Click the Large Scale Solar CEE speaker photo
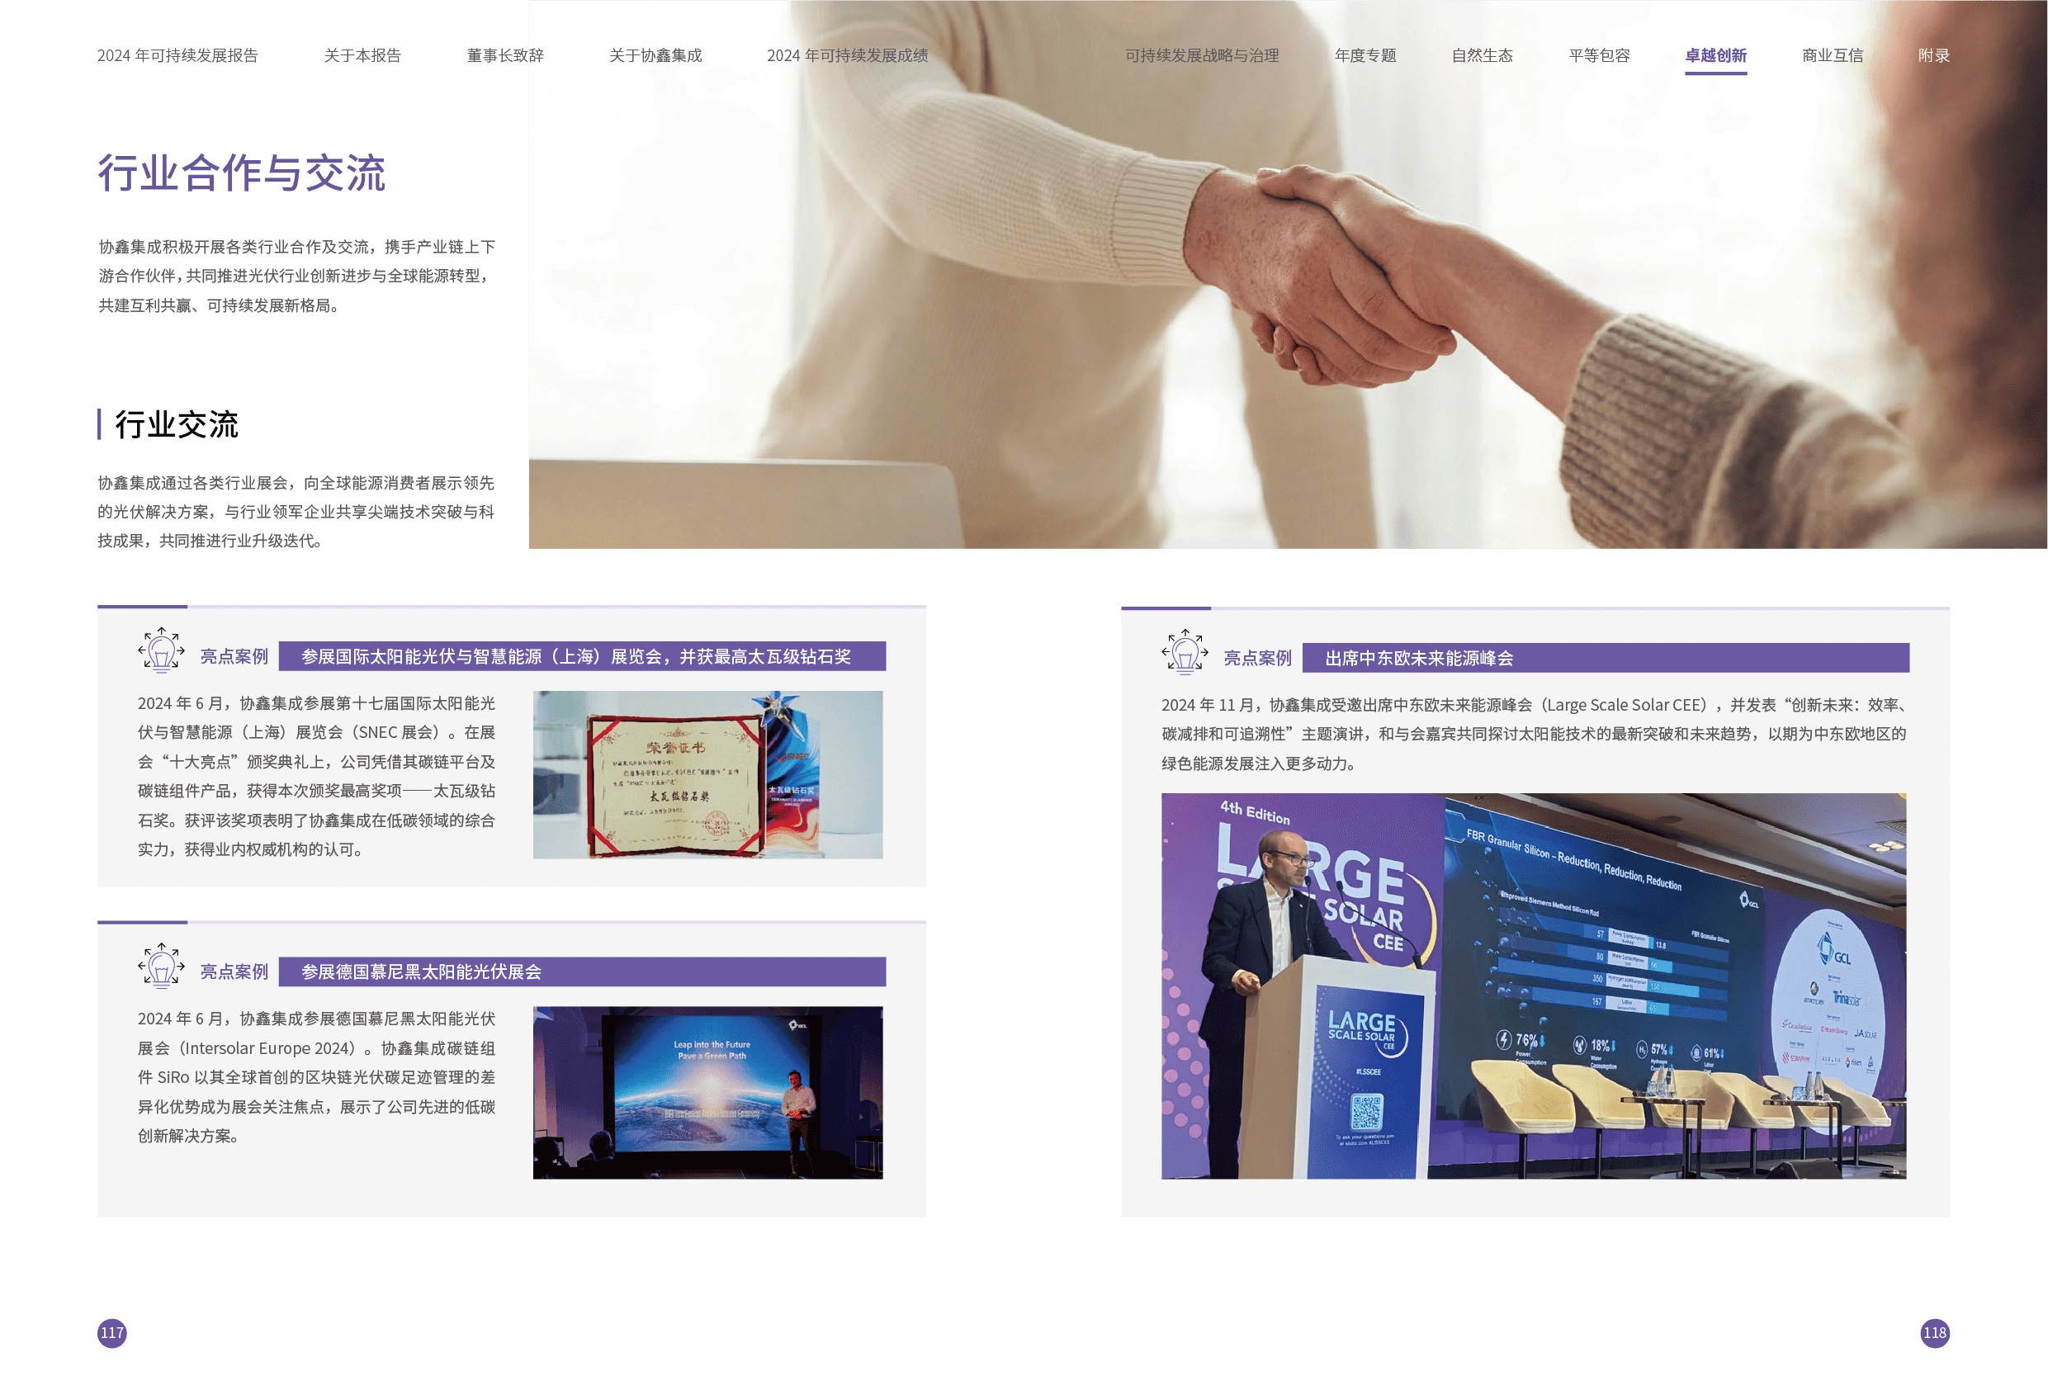This screenshot has height=1390, width=2048. [1534, 986]
